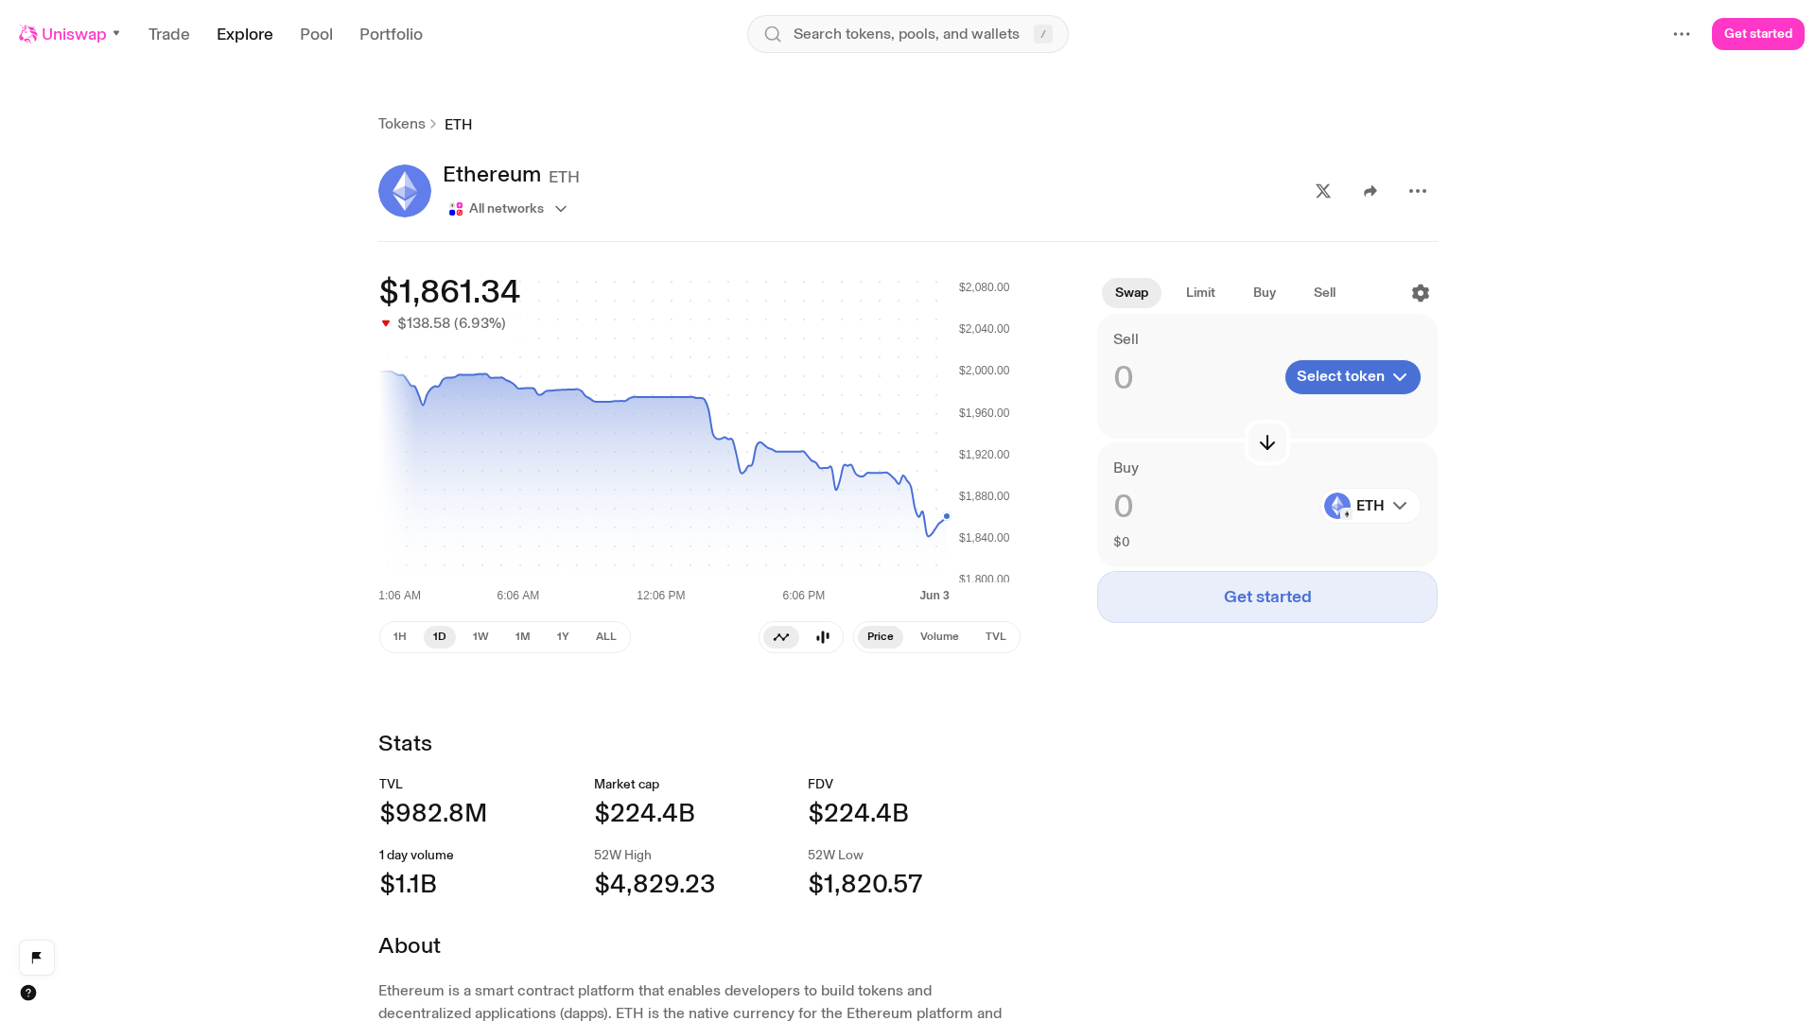Click the Sell amount input
This screenshot has height=1021, width=1816.
click(1192, 378)
